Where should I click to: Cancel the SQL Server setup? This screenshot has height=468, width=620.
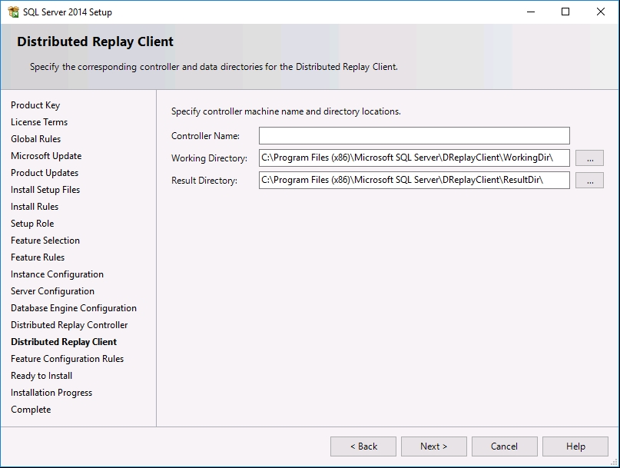click(x=505, y=446)
